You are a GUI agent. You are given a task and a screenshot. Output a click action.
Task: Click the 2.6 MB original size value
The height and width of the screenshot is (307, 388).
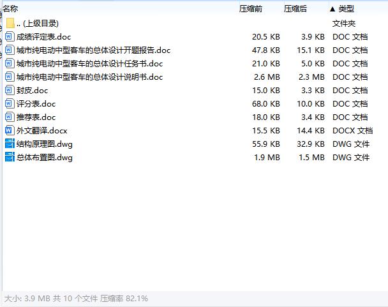(x=267, y=77)
